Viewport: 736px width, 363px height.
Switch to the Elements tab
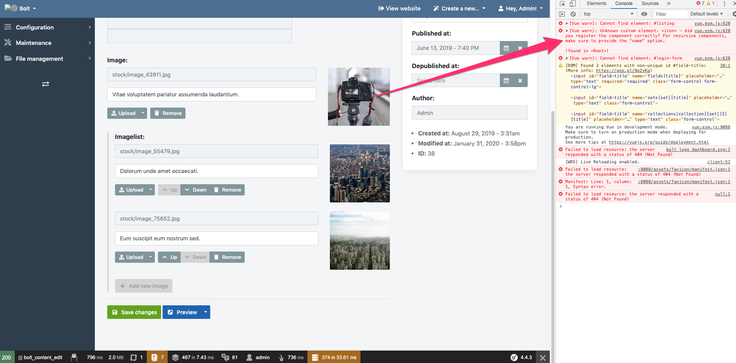[x=597, y=3]
